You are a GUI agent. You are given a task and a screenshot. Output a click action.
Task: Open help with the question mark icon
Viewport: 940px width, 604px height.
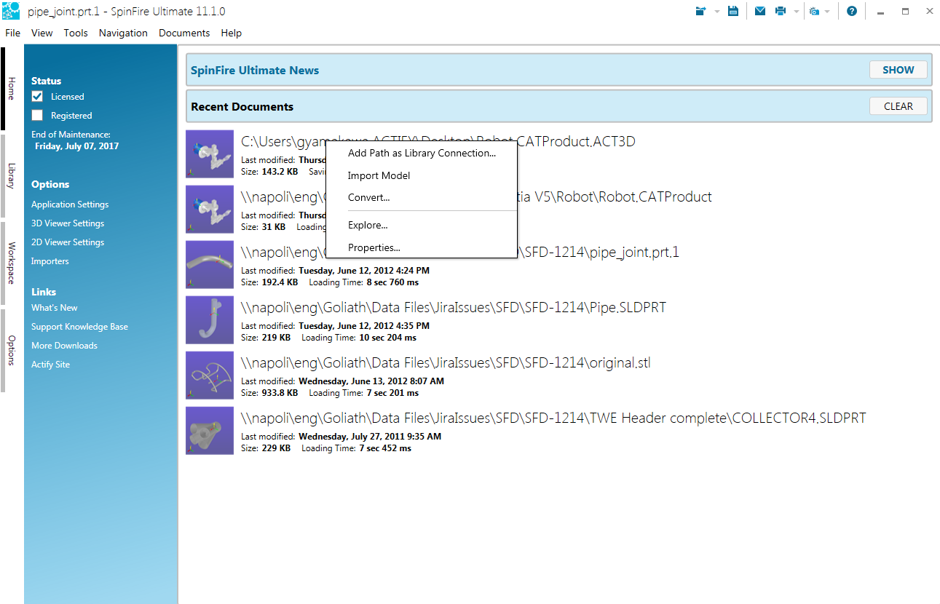click(851, 11)
